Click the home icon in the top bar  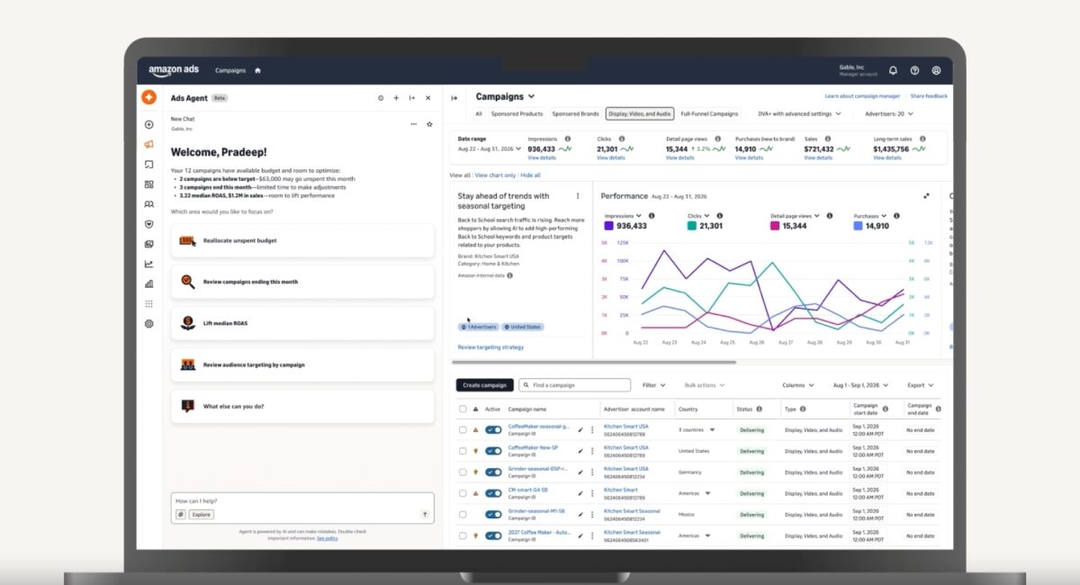coord(257,70)
